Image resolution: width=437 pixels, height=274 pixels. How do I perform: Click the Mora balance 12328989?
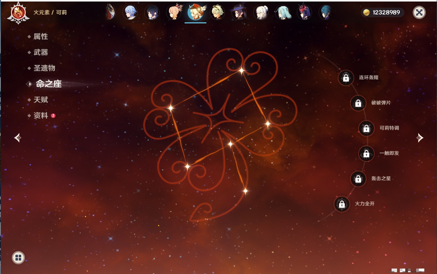pos(386,12)
